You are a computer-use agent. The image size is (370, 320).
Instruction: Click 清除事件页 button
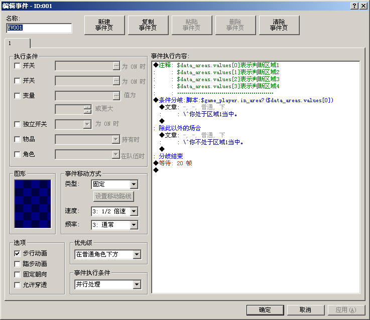(279, 25)
